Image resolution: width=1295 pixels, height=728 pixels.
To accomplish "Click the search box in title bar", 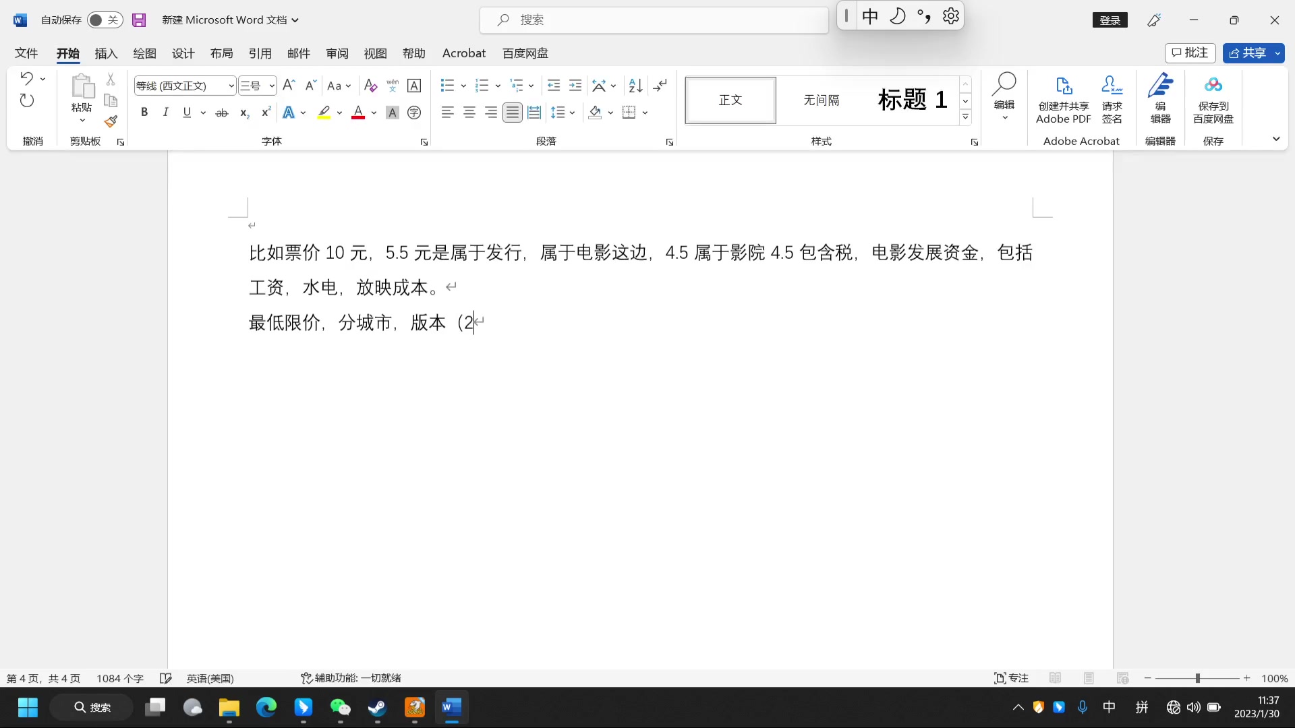I will 654,20.
